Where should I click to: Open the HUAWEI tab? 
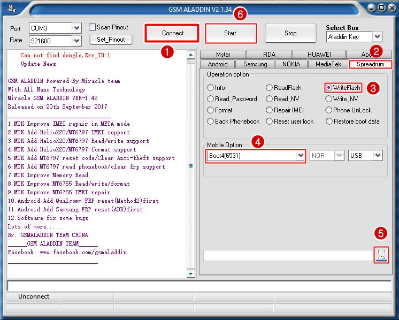click(319, 55)
